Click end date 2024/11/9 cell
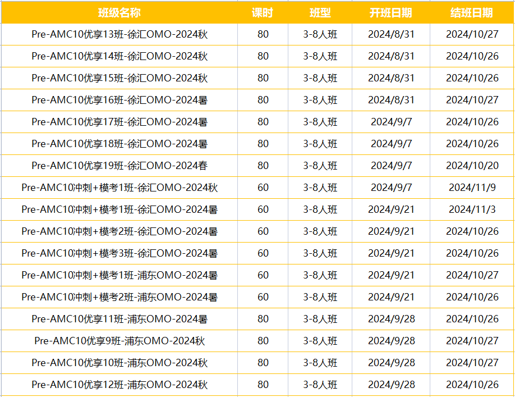 click(x=472, y=188)
